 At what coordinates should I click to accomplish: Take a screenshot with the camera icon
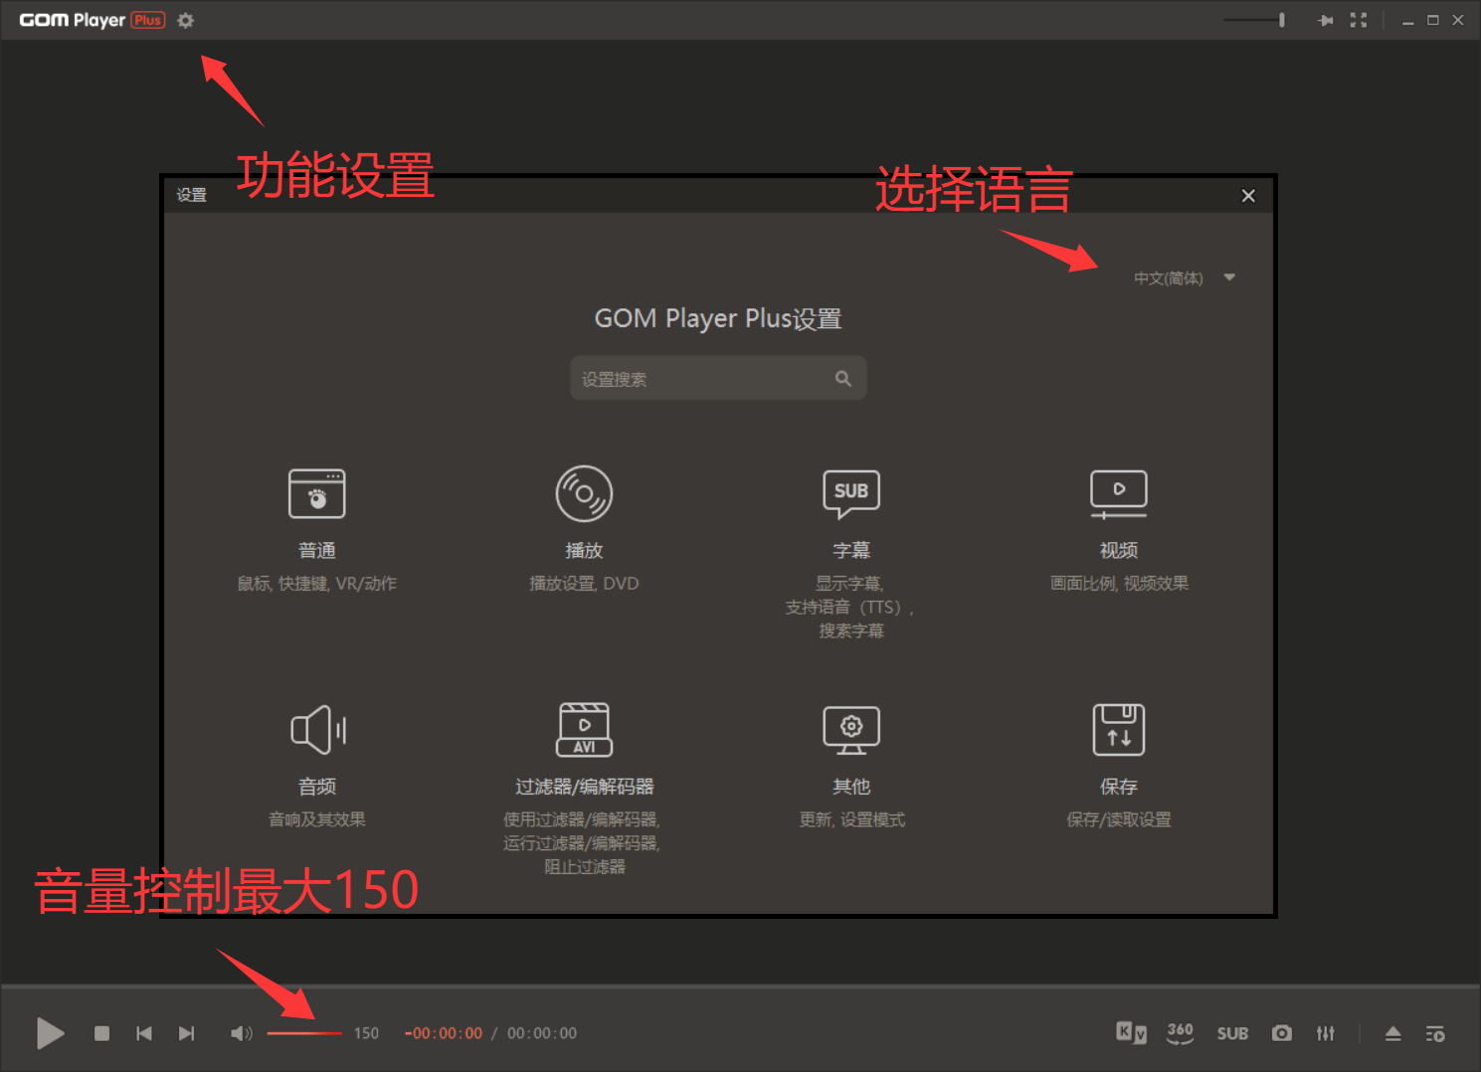[1282, 1033]
